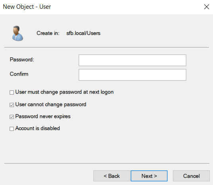213x185 pixels.
Task: Enable the User must change password checkbox
Action: (x=12, y=92)
